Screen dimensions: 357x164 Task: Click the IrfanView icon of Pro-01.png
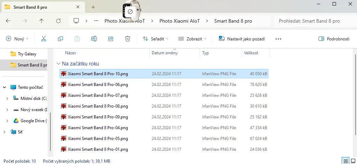(64, 149)
